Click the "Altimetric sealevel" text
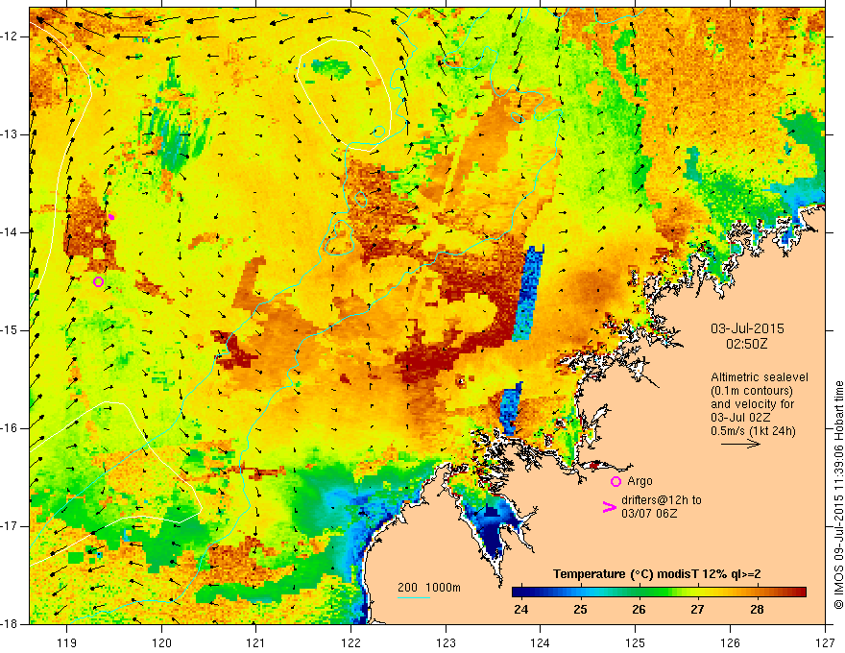Image resolution: width=845 pixels, height=653 pixels. [760, 377]
